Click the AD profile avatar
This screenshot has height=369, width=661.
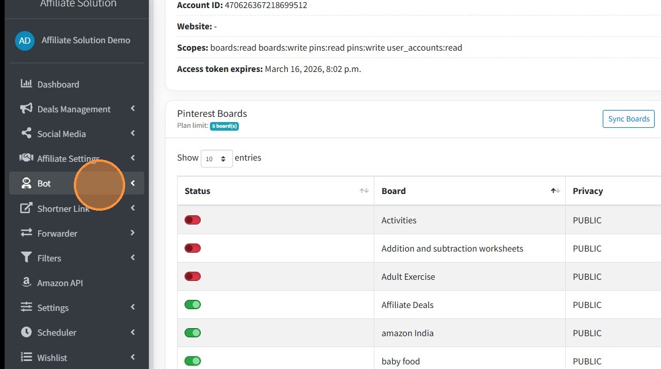pos(25,40)
